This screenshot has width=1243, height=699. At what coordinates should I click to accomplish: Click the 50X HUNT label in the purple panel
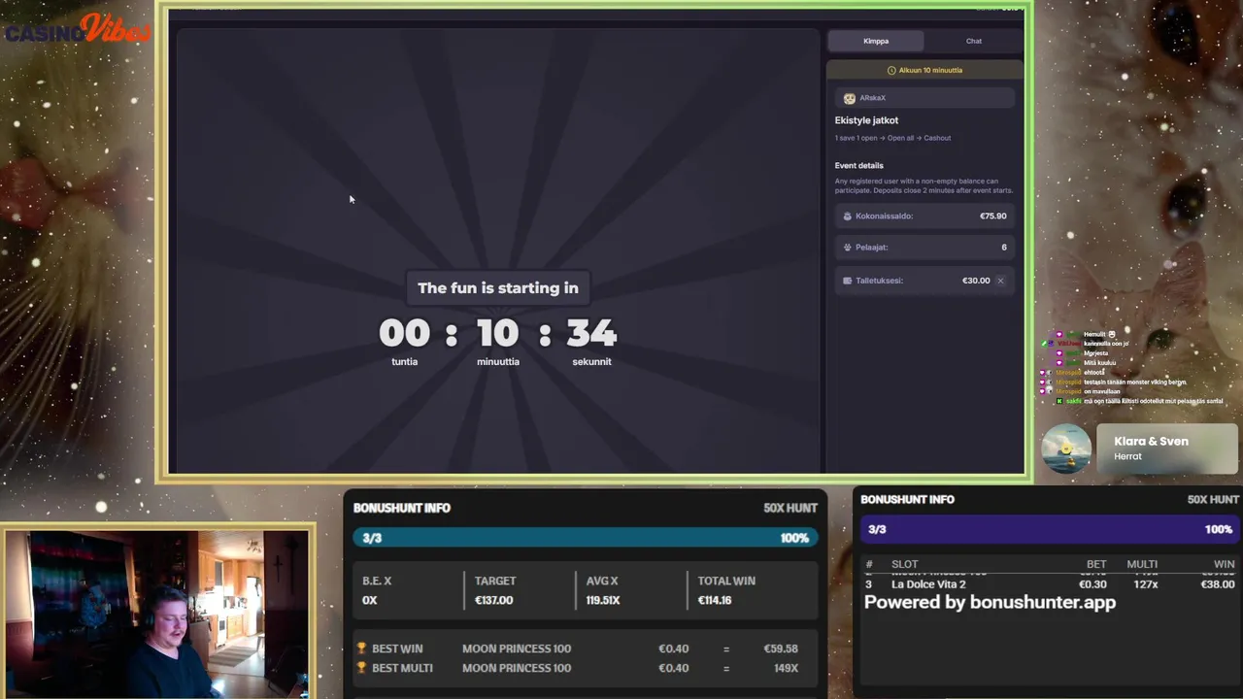pyautogui.click(x=1212, y=499)
